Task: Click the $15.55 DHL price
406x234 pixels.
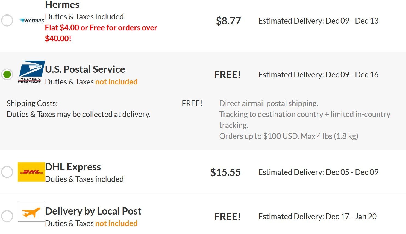Action: [225, 172]
